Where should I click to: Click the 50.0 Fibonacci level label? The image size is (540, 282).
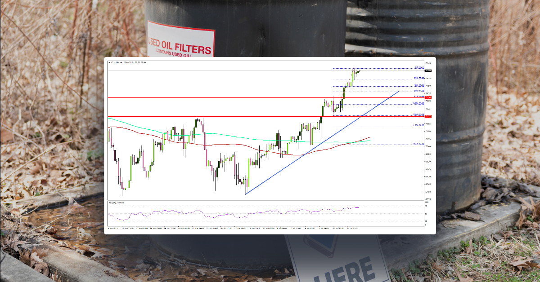click(x=418, y=90)
